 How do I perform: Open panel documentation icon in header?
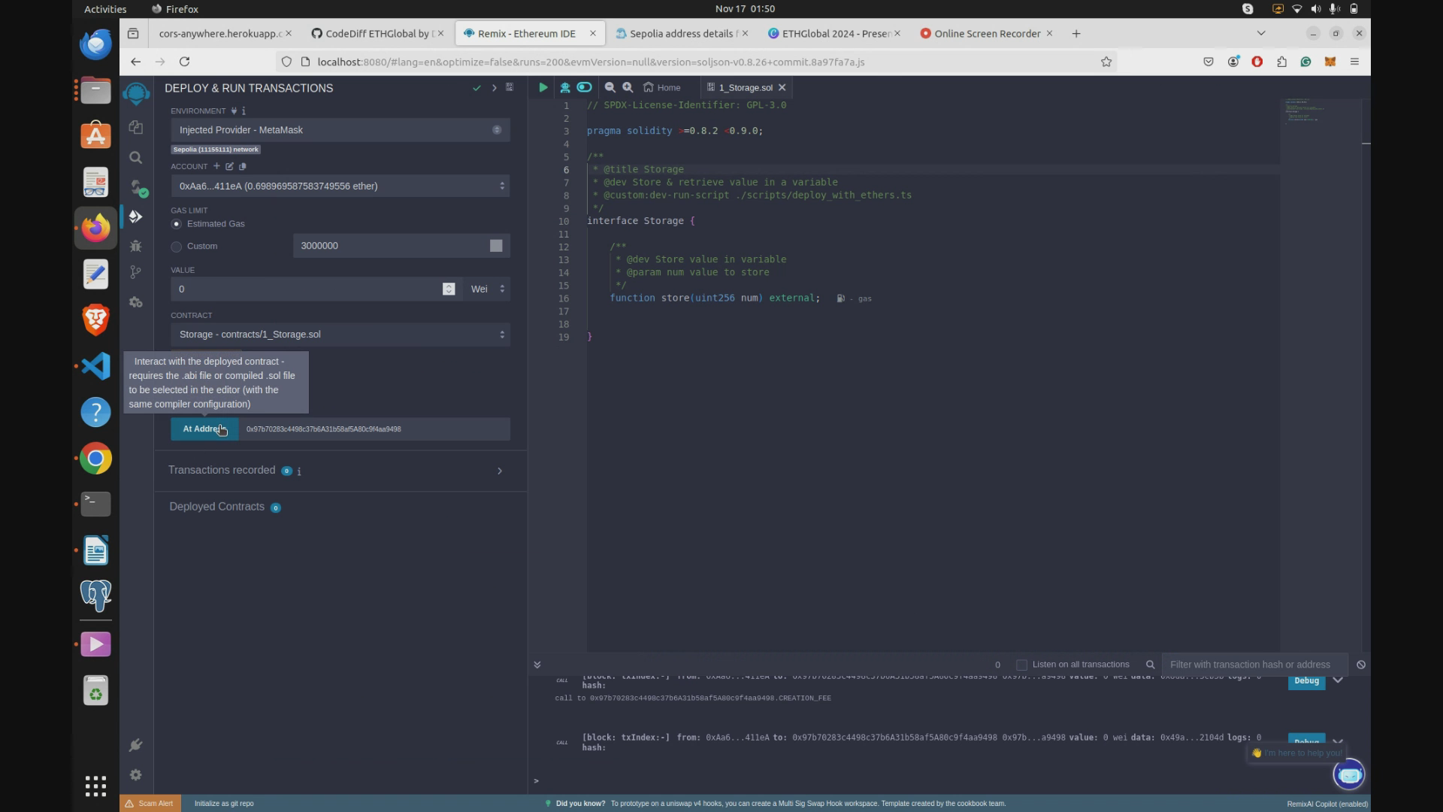point(510,87)
